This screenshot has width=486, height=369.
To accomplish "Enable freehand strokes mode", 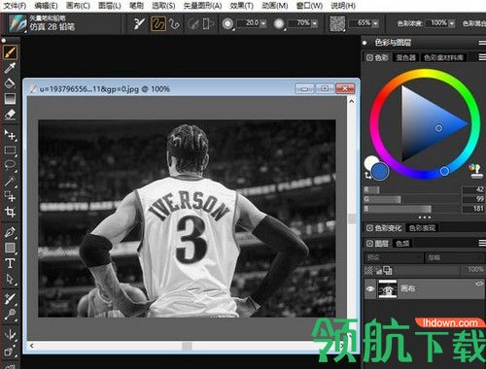I will pyautogui.click(x=158, y=23).
